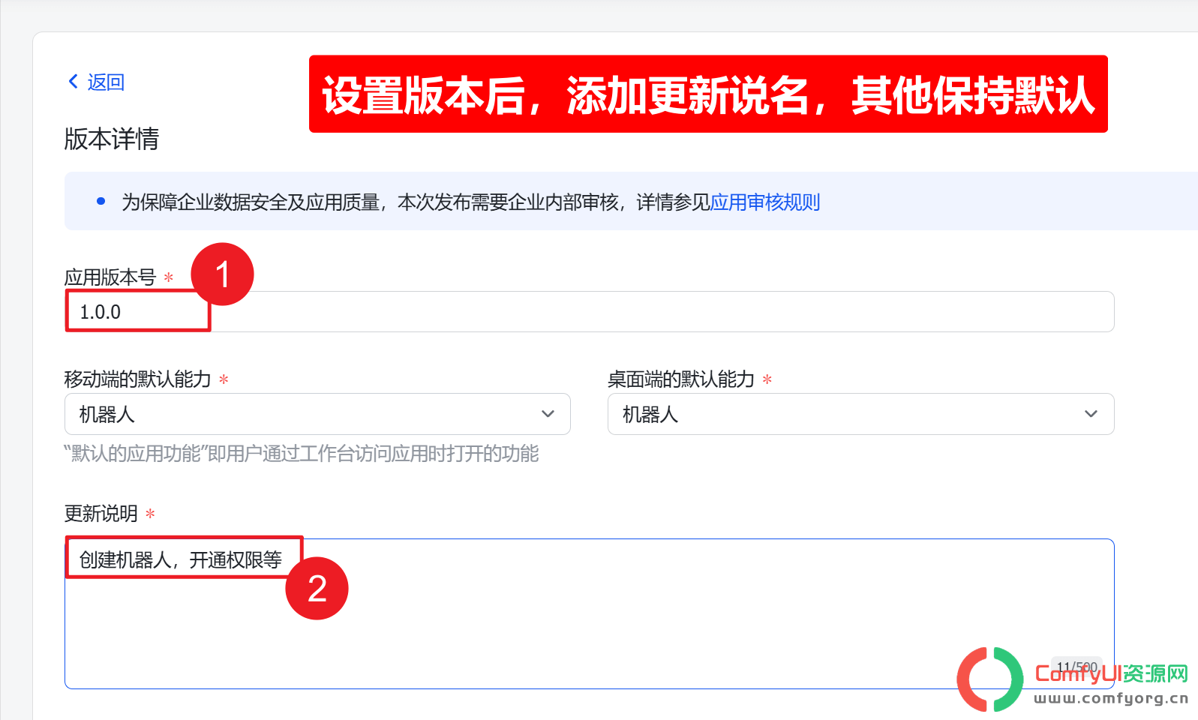
Task: Click the 更新说明 label
Action: pos(101,514)
